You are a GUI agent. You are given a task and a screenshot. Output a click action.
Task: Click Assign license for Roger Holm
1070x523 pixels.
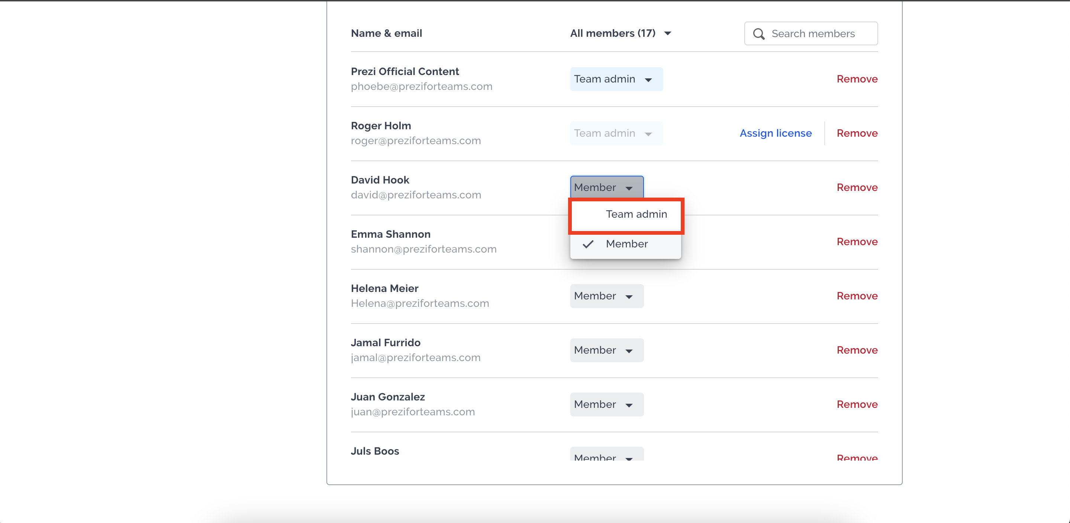click(775, 133)
